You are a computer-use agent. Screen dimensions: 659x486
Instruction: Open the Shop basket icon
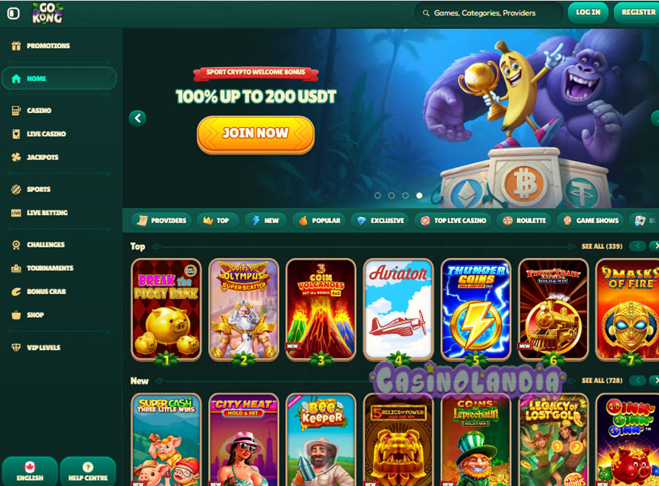click(16, 315)
